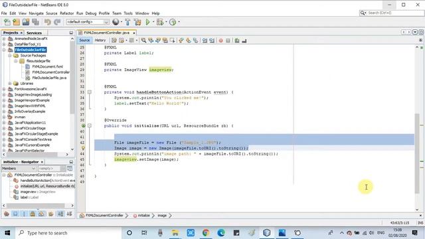The image size is (425, 239).
Task: Toggle Sort by Source in the Navigator
Action: (x=69, y=214)
